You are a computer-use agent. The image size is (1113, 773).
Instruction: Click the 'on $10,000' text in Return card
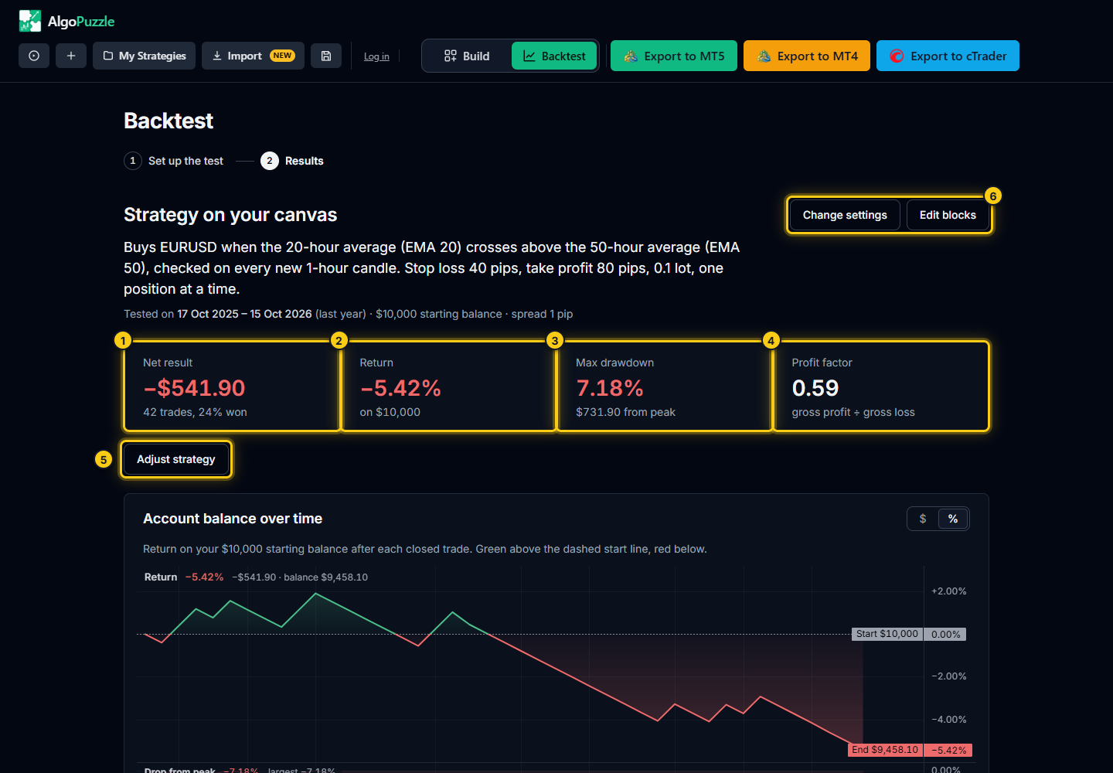pyautogui.click(x=390, y=412)
